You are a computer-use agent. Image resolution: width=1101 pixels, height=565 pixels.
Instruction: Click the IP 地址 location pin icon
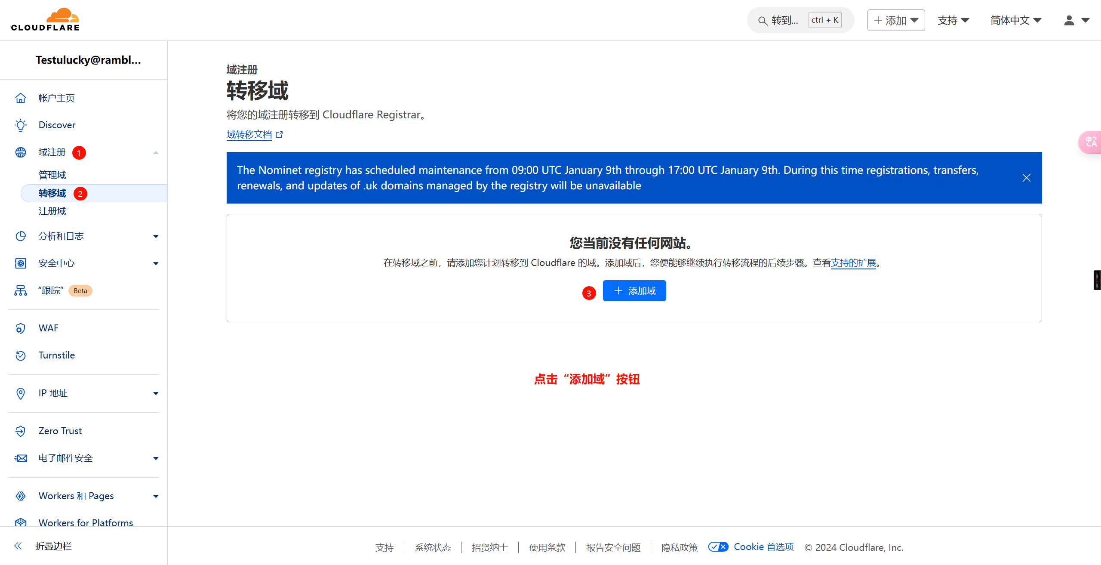(21, 393)
